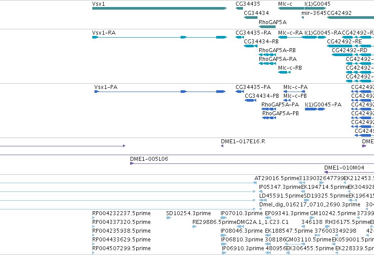
Task: Open the RP004433629.5prime EST label
Action: pyautogui.click(x=121, y=240)
